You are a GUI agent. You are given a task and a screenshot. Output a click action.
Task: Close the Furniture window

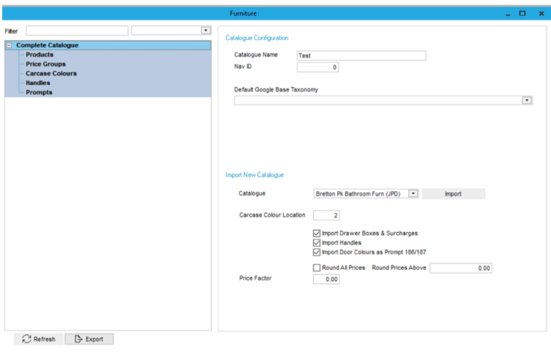pyautogui.click(x=541, y=13)
